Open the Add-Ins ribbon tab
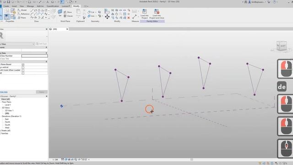 pyautogui.click(x=40, y=6)
